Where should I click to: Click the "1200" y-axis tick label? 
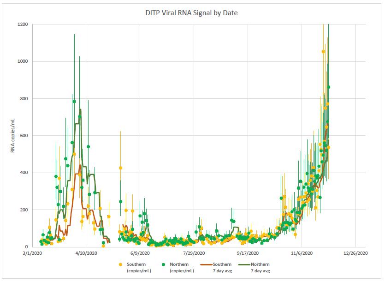(23, 24)
